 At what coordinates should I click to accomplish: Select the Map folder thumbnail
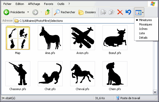(x=18, y=38)
